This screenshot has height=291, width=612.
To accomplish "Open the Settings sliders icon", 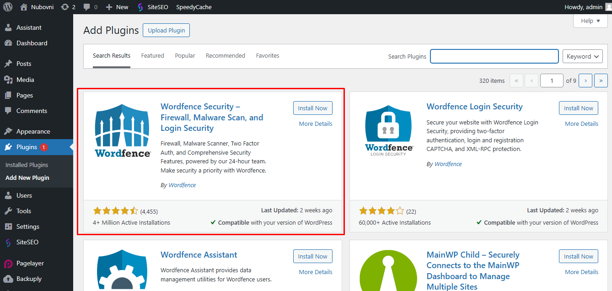I will 8,226.
